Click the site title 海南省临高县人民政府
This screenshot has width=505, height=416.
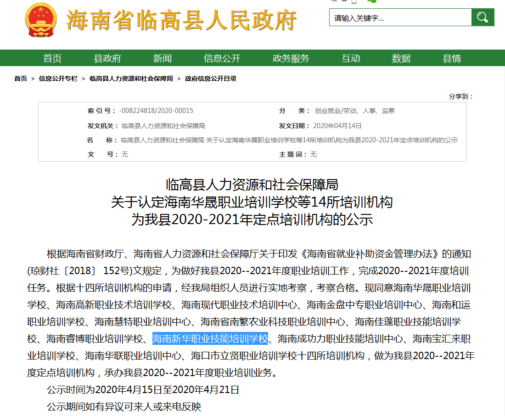181,20
